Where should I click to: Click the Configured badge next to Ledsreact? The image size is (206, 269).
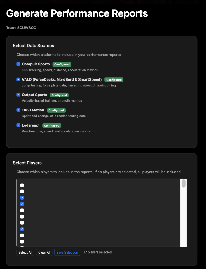pyautogui.click(x=52, y=125)
